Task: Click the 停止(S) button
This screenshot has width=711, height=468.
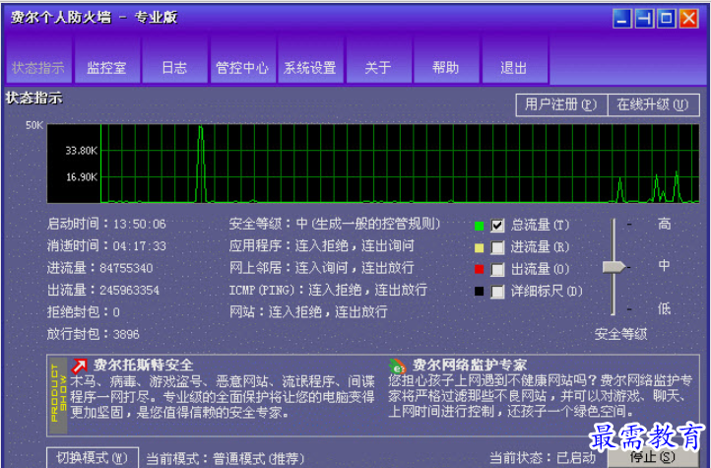Action: [653, 456]
